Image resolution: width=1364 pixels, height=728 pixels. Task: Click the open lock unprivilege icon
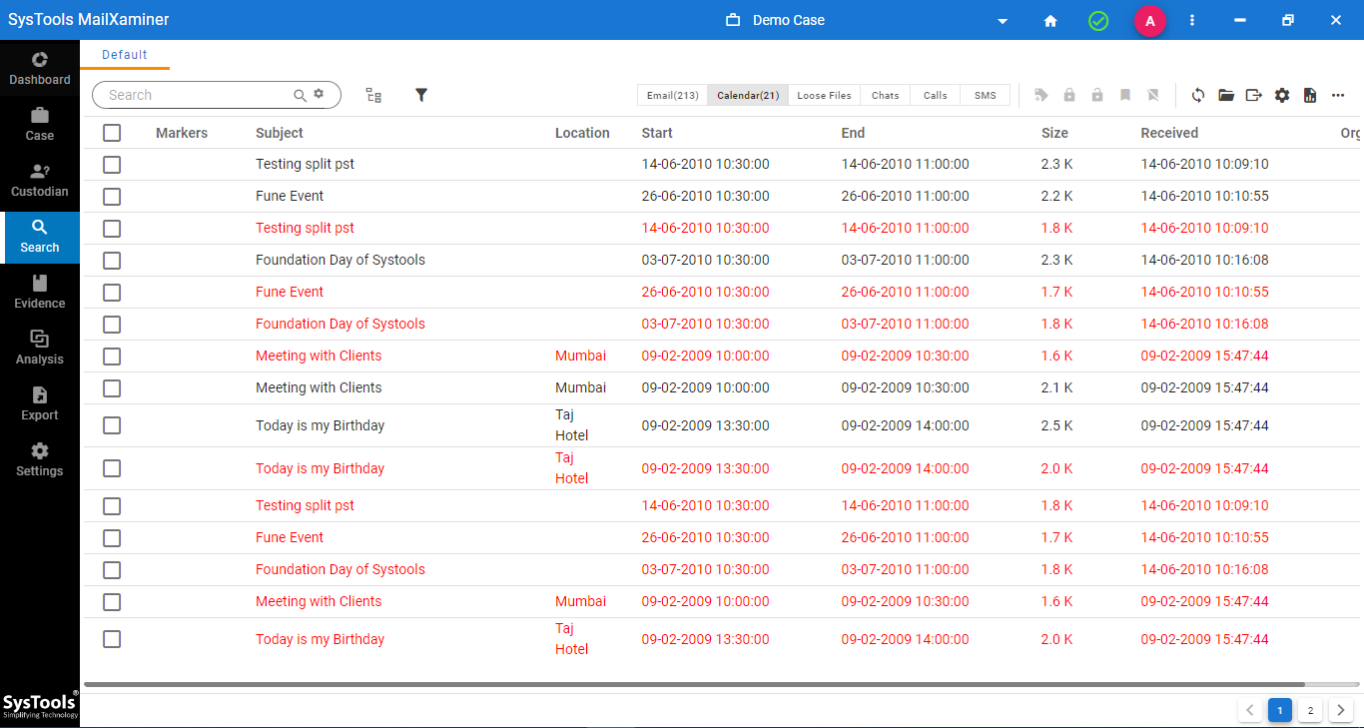pyautogui.click(x=1097, y=95)
